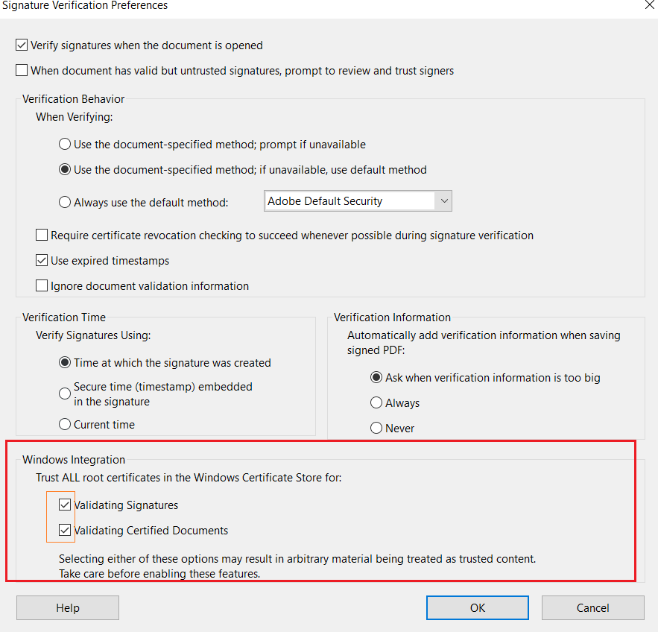The width and height of the screenshot is (658, 632).
Task: Choose Current time for verification
Action: click(x=65, y=425)
